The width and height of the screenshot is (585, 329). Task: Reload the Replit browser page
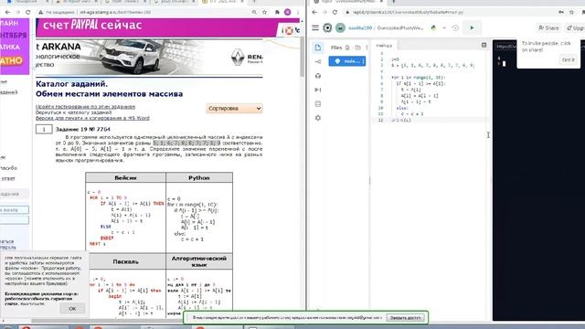point(335,12)
